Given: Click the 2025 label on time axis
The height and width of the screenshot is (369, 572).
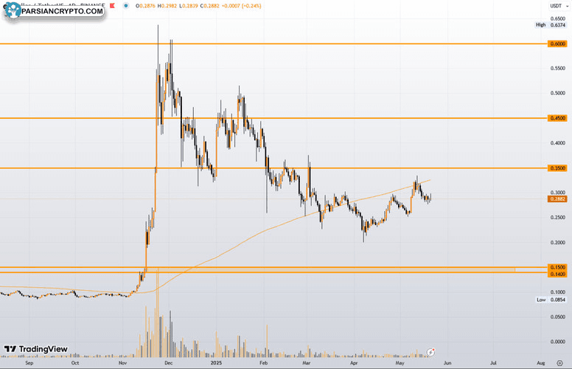Looking at the screenshot, I should [216, 363].
